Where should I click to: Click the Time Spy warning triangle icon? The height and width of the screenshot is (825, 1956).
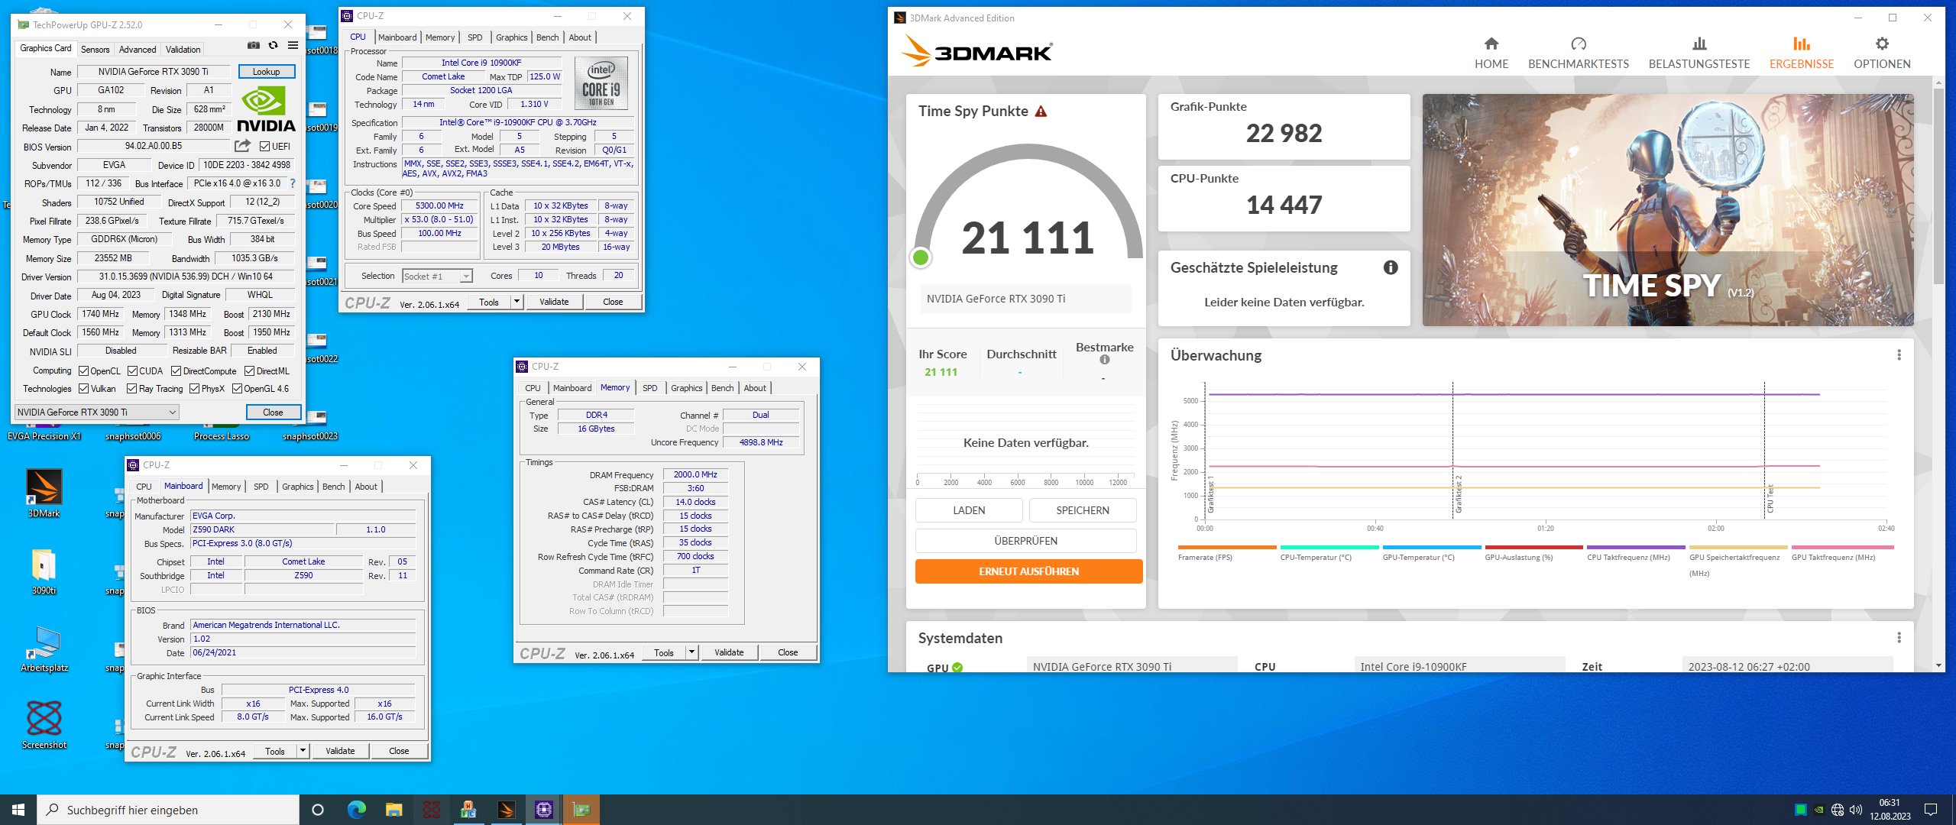click(1041, 112)
